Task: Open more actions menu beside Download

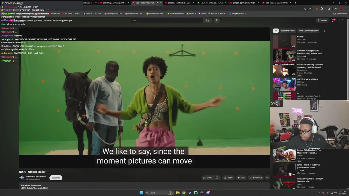Action: [267, 178]
